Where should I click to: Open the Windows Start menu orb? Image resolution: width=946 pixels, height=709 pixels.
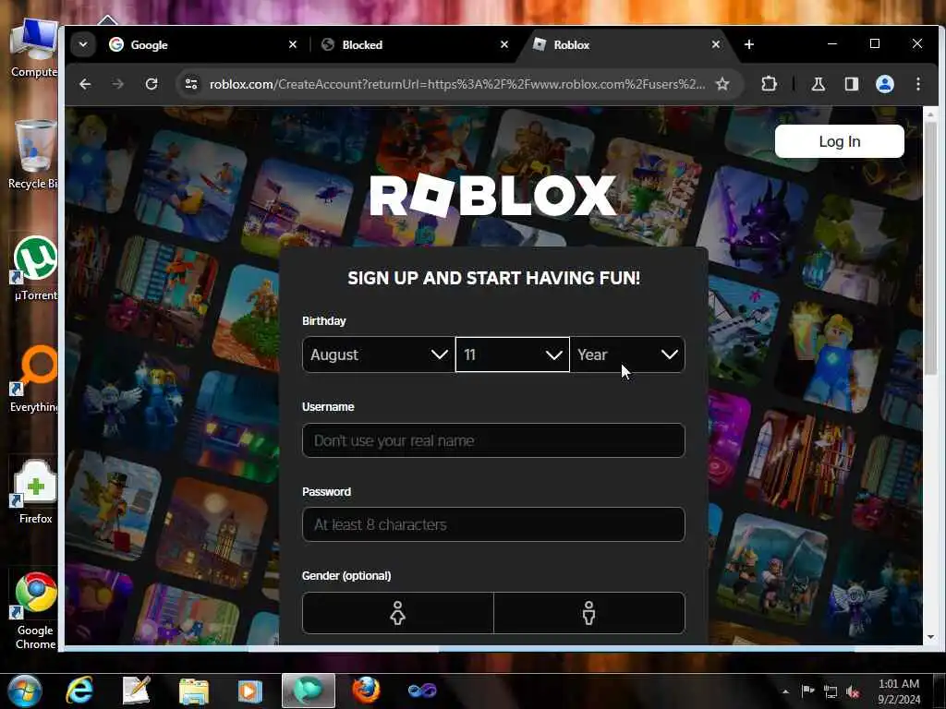25,691
